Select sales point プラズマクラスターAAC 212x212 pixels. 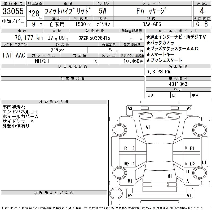pos(172,48)
